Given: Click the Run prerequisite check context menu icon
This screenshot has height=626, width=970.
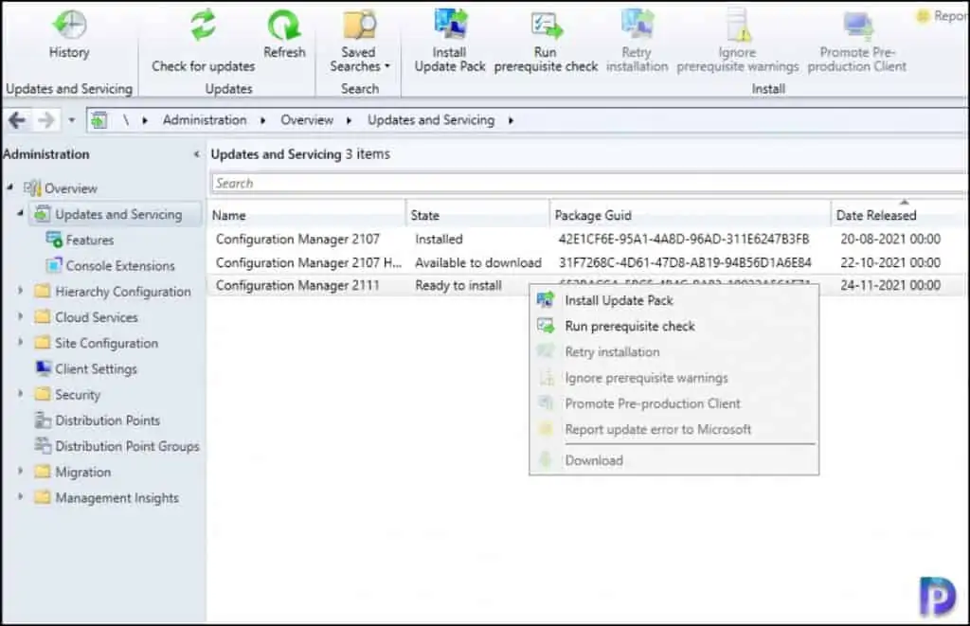Looking at the screenshot, I should (x=546, y=326).
